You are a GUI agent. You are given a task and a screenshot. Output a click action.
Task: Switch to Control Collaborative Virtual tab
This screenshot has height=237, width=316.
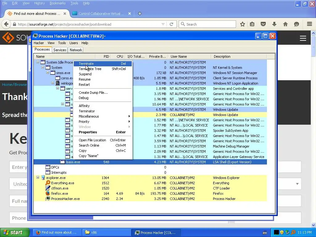(x=102, y=14)
